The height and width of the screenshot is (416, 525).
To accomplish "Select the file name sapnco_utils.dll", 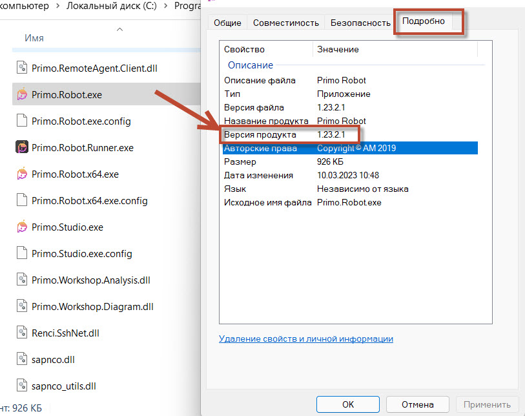I will 64,386.
